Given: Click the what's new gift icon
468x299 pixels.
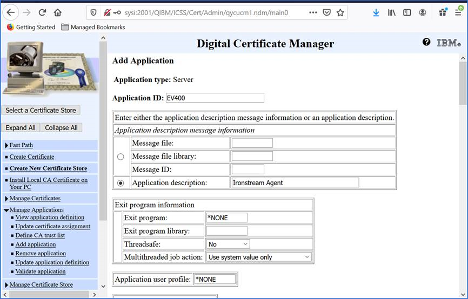Looking at the screenshot, I should tap(443, 12).
